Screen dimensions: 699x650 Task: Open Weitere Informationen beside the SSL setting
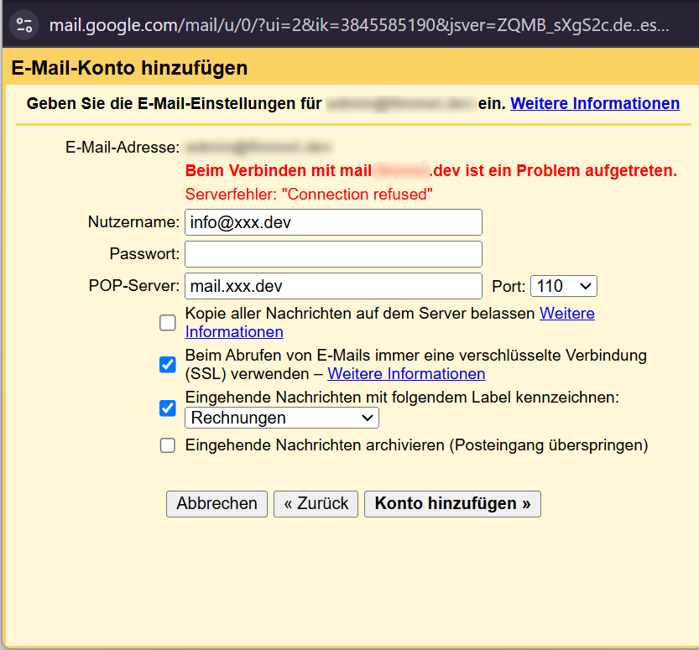tap(406, 373)
